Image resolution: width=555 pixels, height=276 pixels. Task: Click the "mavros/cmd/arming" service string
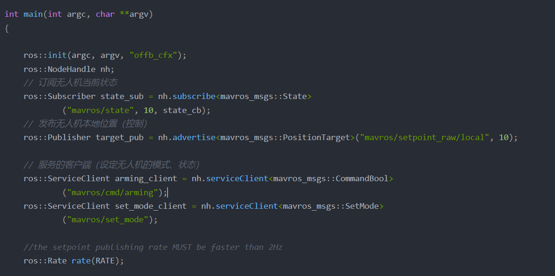point(113,192)
